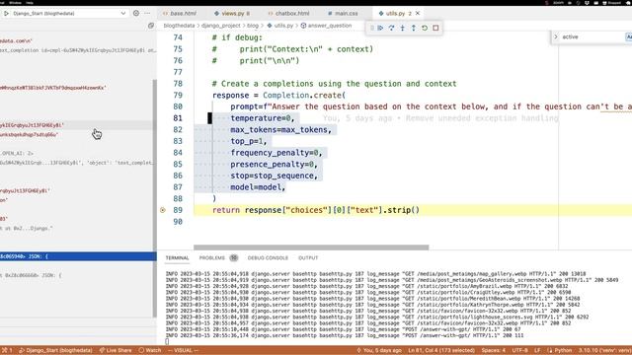Open the Window menu in the macOS menu bar
The height and width of the screenshot is (355, 632).
click(x=15, y=2)
